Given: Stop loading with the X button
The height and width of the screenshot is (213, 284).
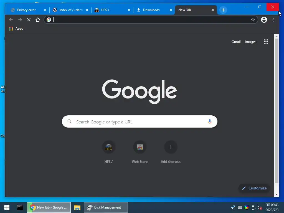Looking at the screenshot, I should [29, 20].
